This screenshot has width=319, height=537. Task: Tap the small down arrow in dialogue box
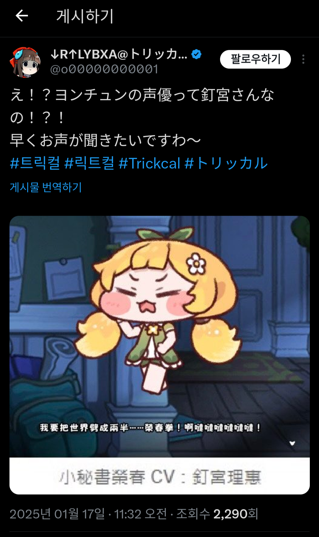pyautogui.click(x=292, y=443)
